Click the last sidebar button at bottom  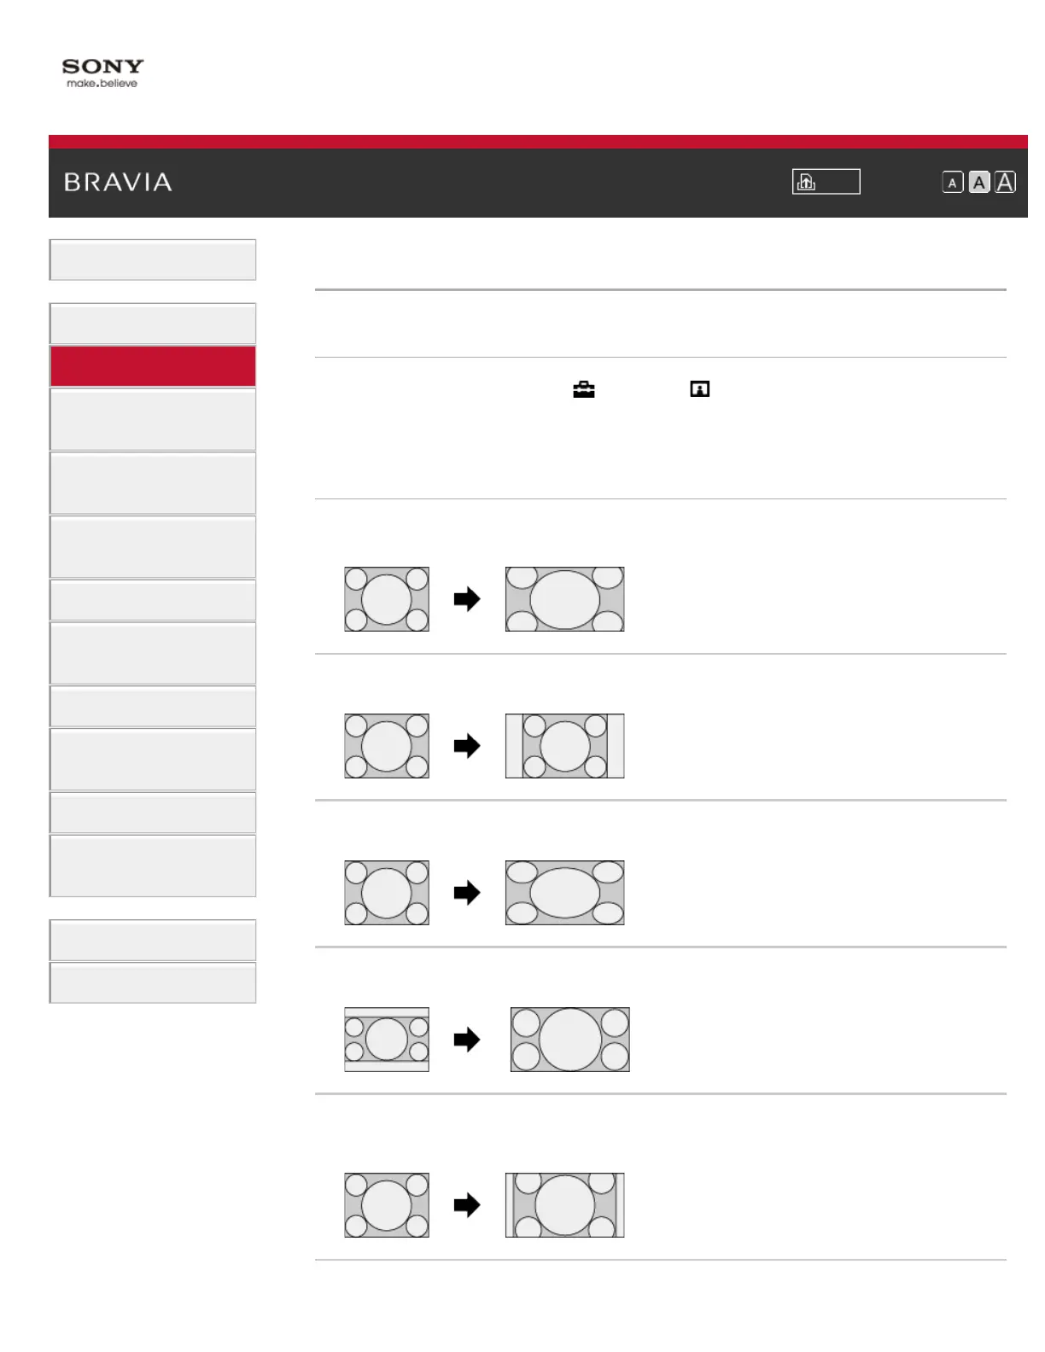click(x=153, y=982)
